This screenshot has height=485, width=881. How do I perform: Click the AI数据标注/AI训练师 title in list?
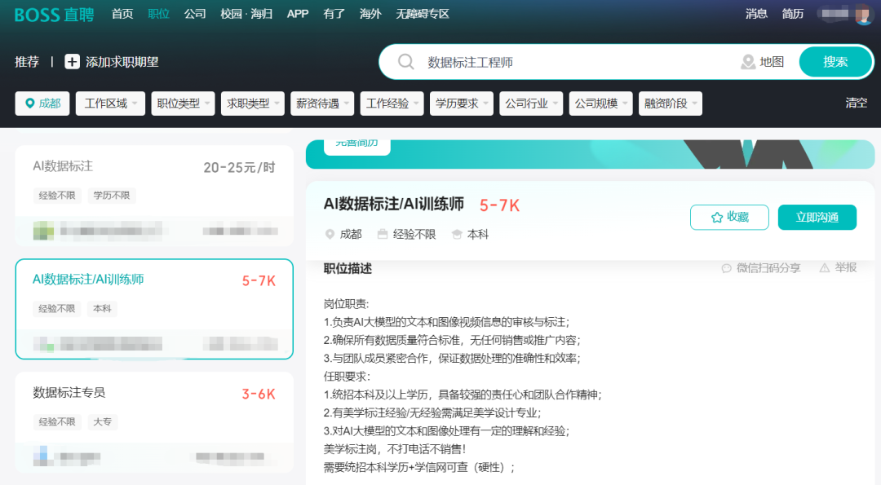[x=88, y=279]
